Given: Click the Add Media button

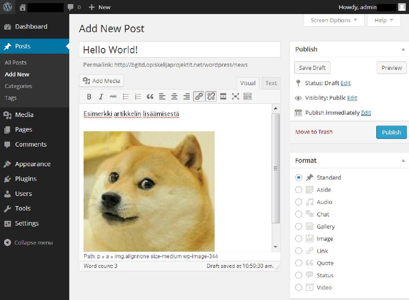Looking at the screenshot, I should click(102, 81).
